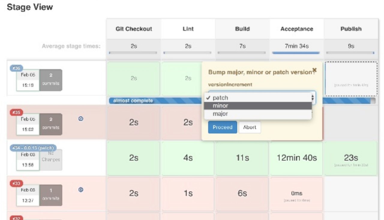Click the almost complete progress bar
The height and width of the screenshot is (220, 384).
[156, 101]
